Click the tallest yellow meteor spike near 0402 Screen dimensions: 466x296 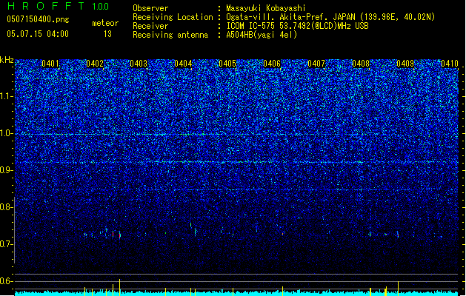click(120, 287)
